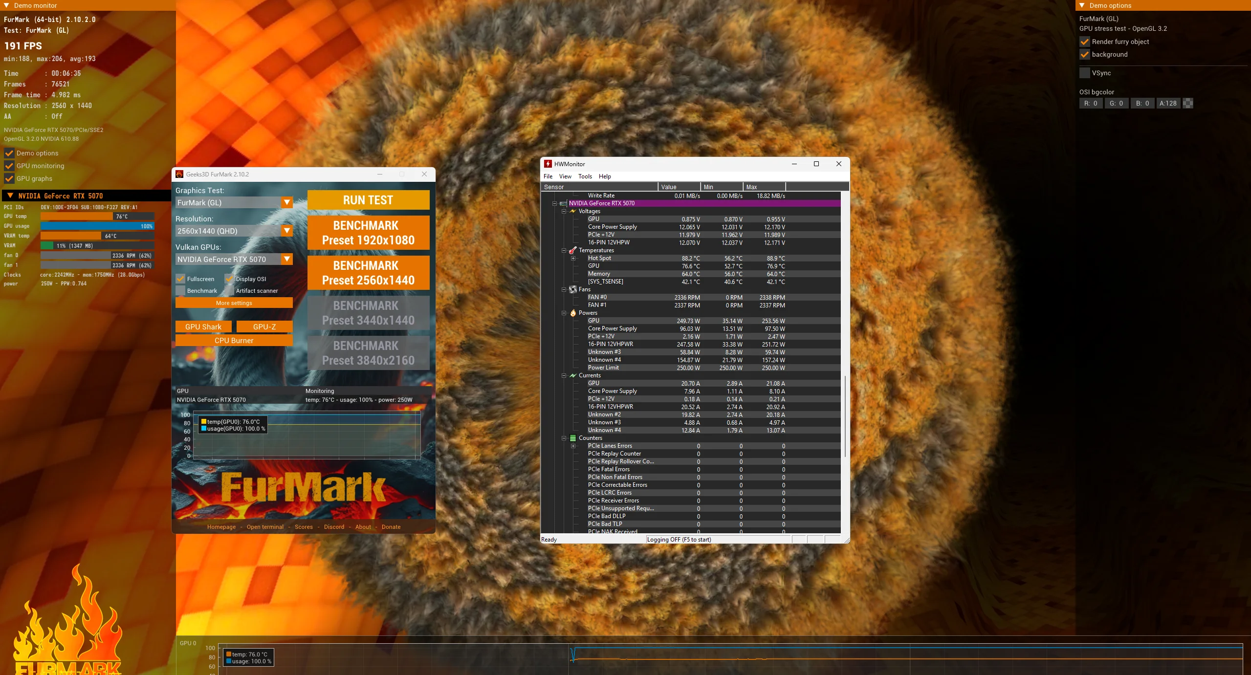
Task: Click the RUN TEST button
Action: [x=368, y=200]
